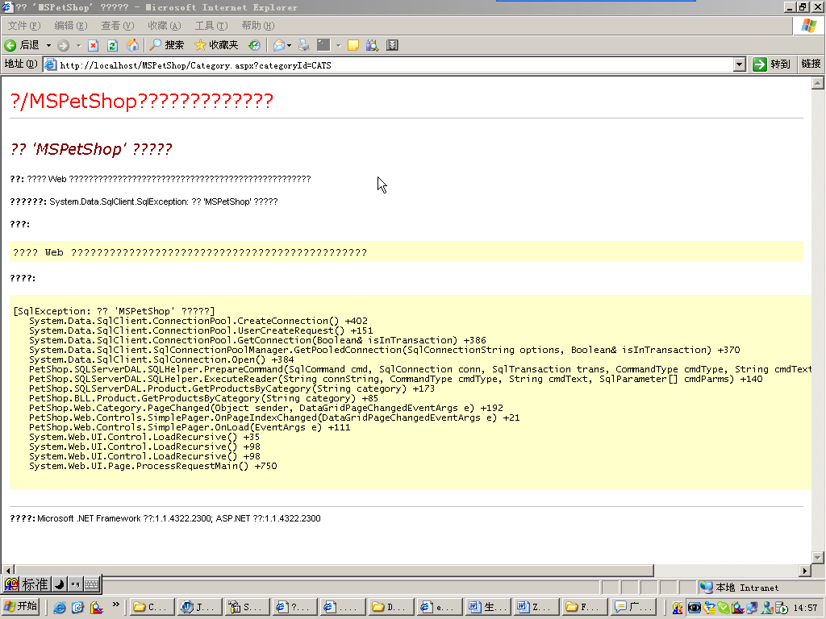Click the 本地 Intranet zone indicator
The height and width of the screenshot is (619, 826).
(740, 588)
